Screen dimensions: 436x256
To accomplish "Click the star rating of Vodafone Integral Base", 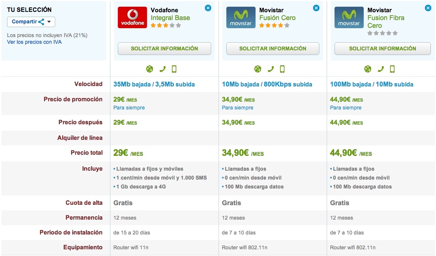I will (166, 25).
